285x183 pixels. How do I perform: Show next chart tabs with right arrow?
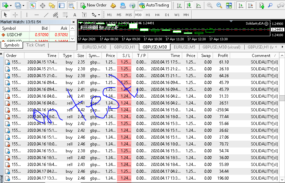pyautogui.click(x=282, y=47)
